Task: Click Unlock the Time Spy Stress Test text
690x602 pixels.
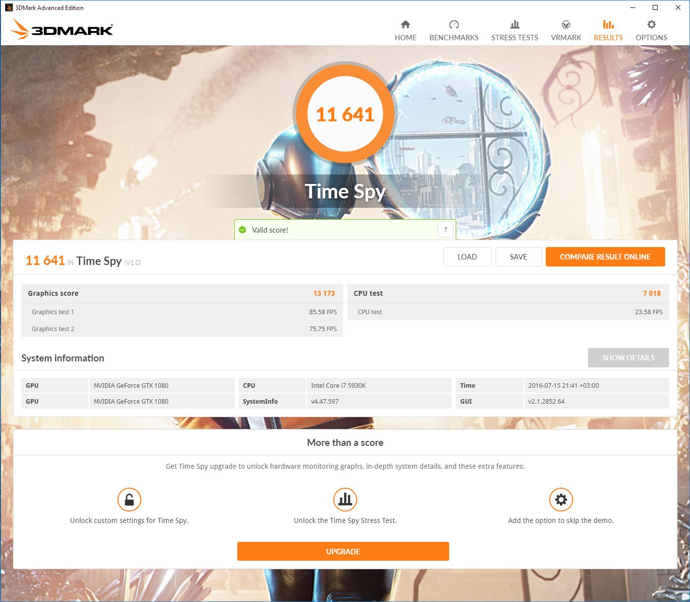Action: point(345,520)
